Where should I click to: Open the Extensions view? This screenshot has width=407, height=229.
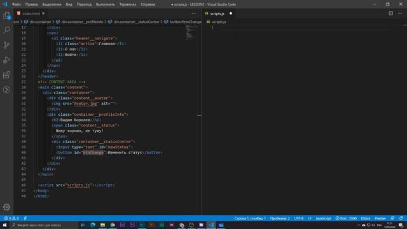(x=7, y=75)
